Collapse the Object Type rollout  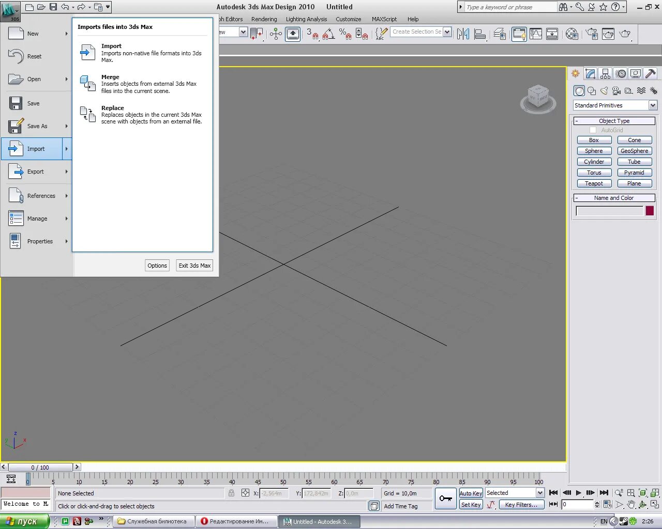[614, 121]
